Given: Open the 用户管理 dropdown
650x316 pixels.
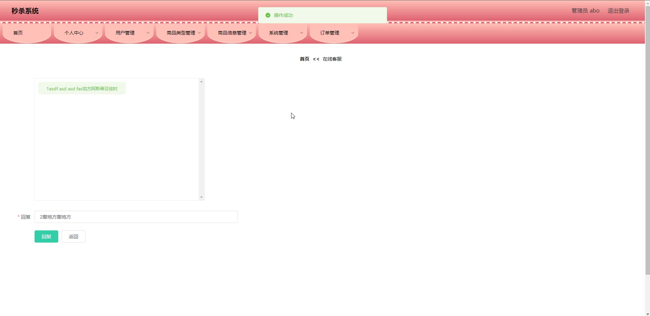Looking at the screenshot, I should pyautogui.click(x=129, y=32).
